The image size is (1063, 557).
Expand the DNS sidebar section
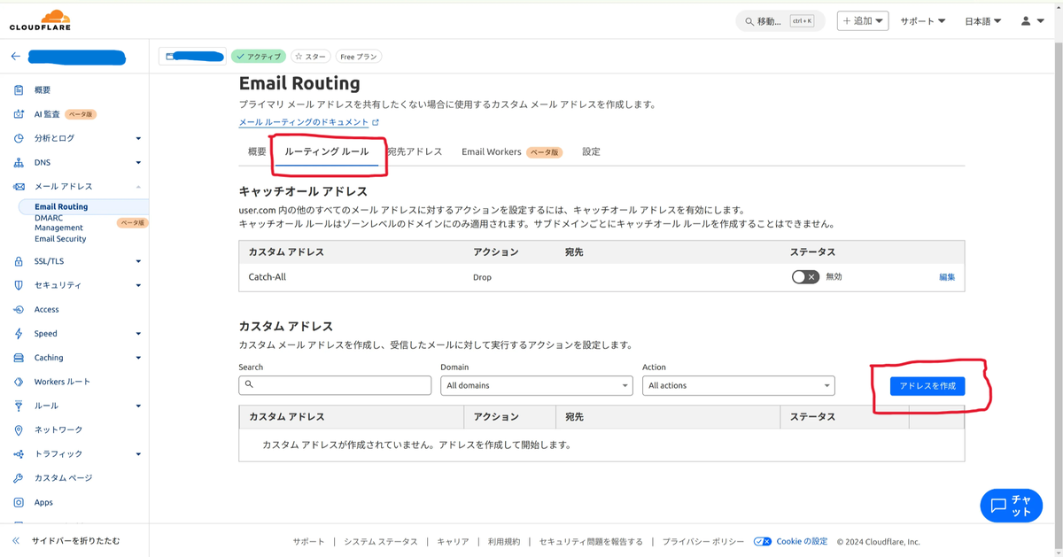[x=138, y=163]
